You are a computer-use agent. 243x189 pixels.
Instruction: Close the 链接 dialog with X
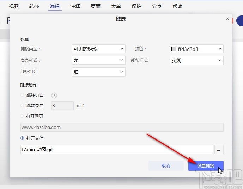tap(227, 19)
